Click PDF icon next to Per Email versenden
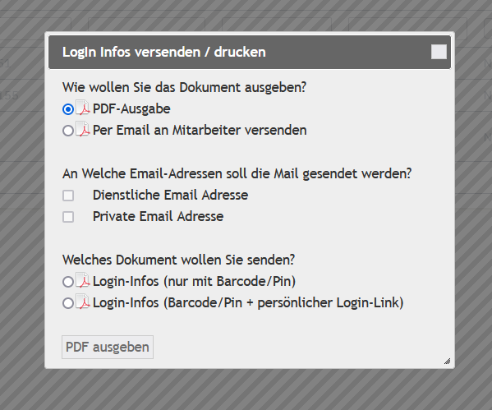Viewport: 492px width, 410px height. click(83, 129)
